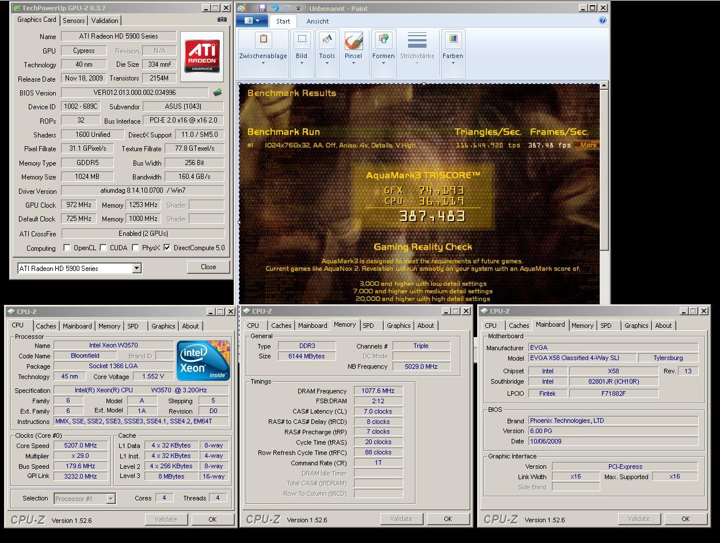Click the Close button in GPU-Z

coord(208,267)
